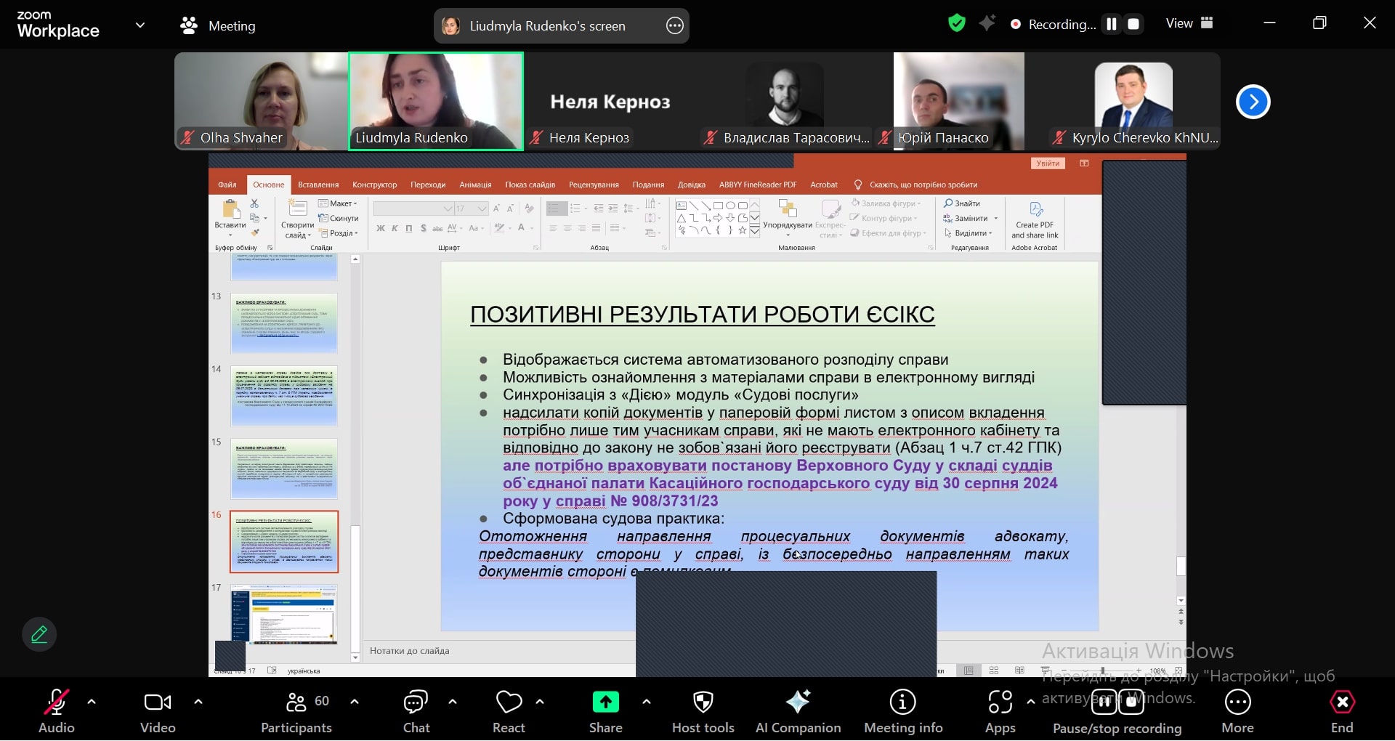Select Liudmyla Rudenko's video tile
1395x741 pixels.
coord(436,101)
